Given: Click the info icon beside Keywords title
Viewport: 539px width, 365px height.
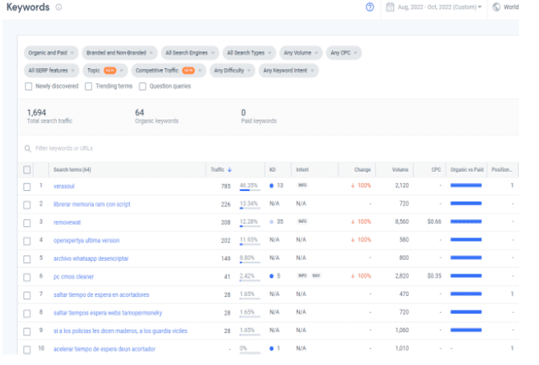Looking at the screenshot, I should tap(59, 7).
